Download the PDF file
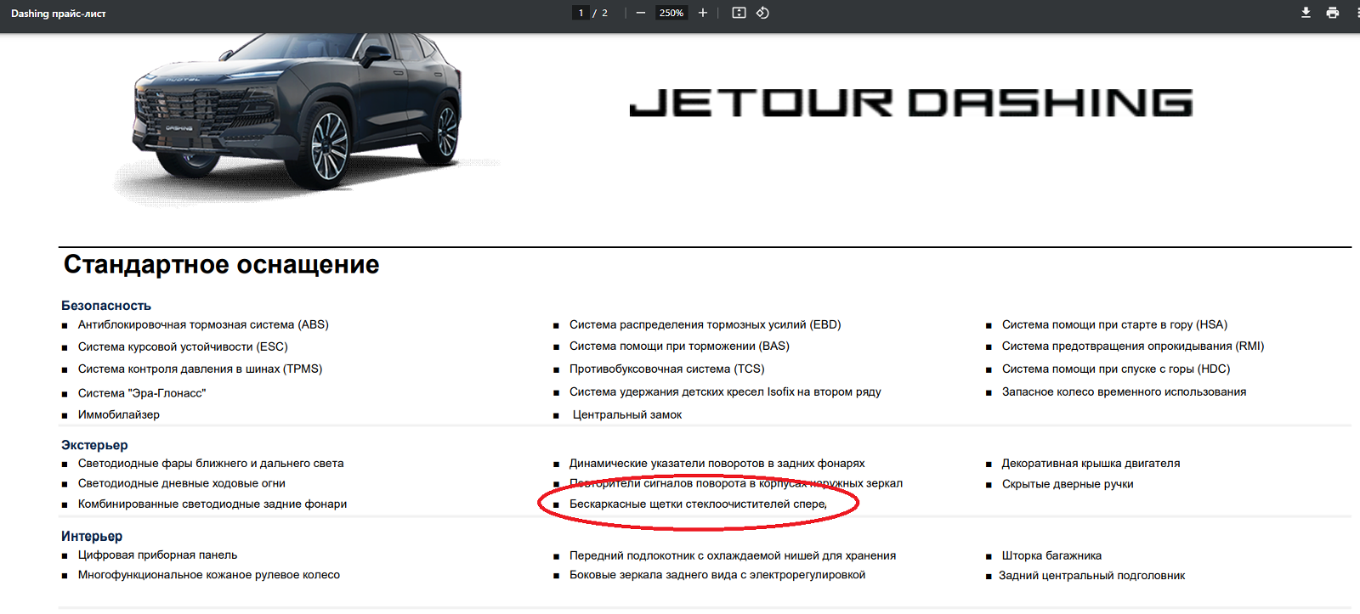1360x614 pixels. tap(1306, 13)
